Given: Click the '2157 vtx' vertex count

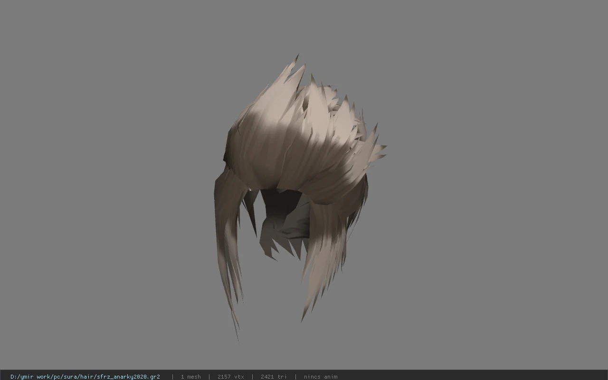Looking at the screenshot, I should click(x=231, y=377).
